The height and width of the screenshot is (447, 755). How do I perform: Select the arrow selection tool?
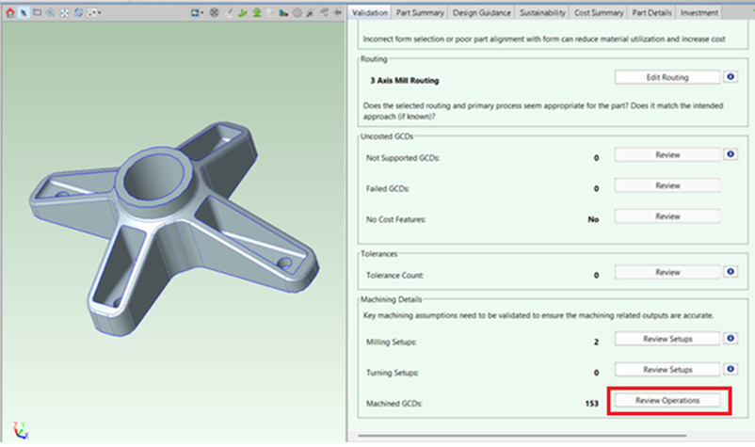click(24, 13)
